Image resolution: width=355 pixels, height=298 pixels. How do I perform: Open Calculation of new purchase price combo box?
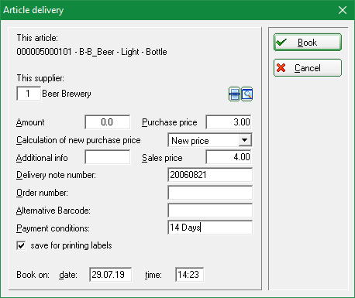pos(210,140)
